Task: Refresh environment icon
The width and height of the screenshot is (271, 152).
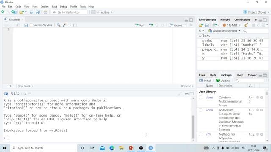Action: click(263, 25)
